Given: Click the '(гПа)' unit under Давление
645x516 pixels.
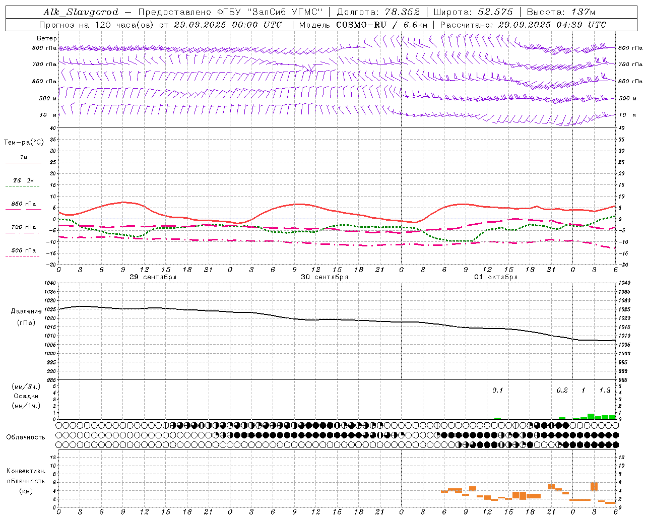Looking at the screenshot, I should 26,323.
